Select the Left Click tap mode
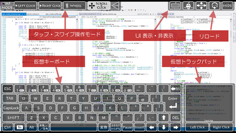 click(x=25, y=6)
